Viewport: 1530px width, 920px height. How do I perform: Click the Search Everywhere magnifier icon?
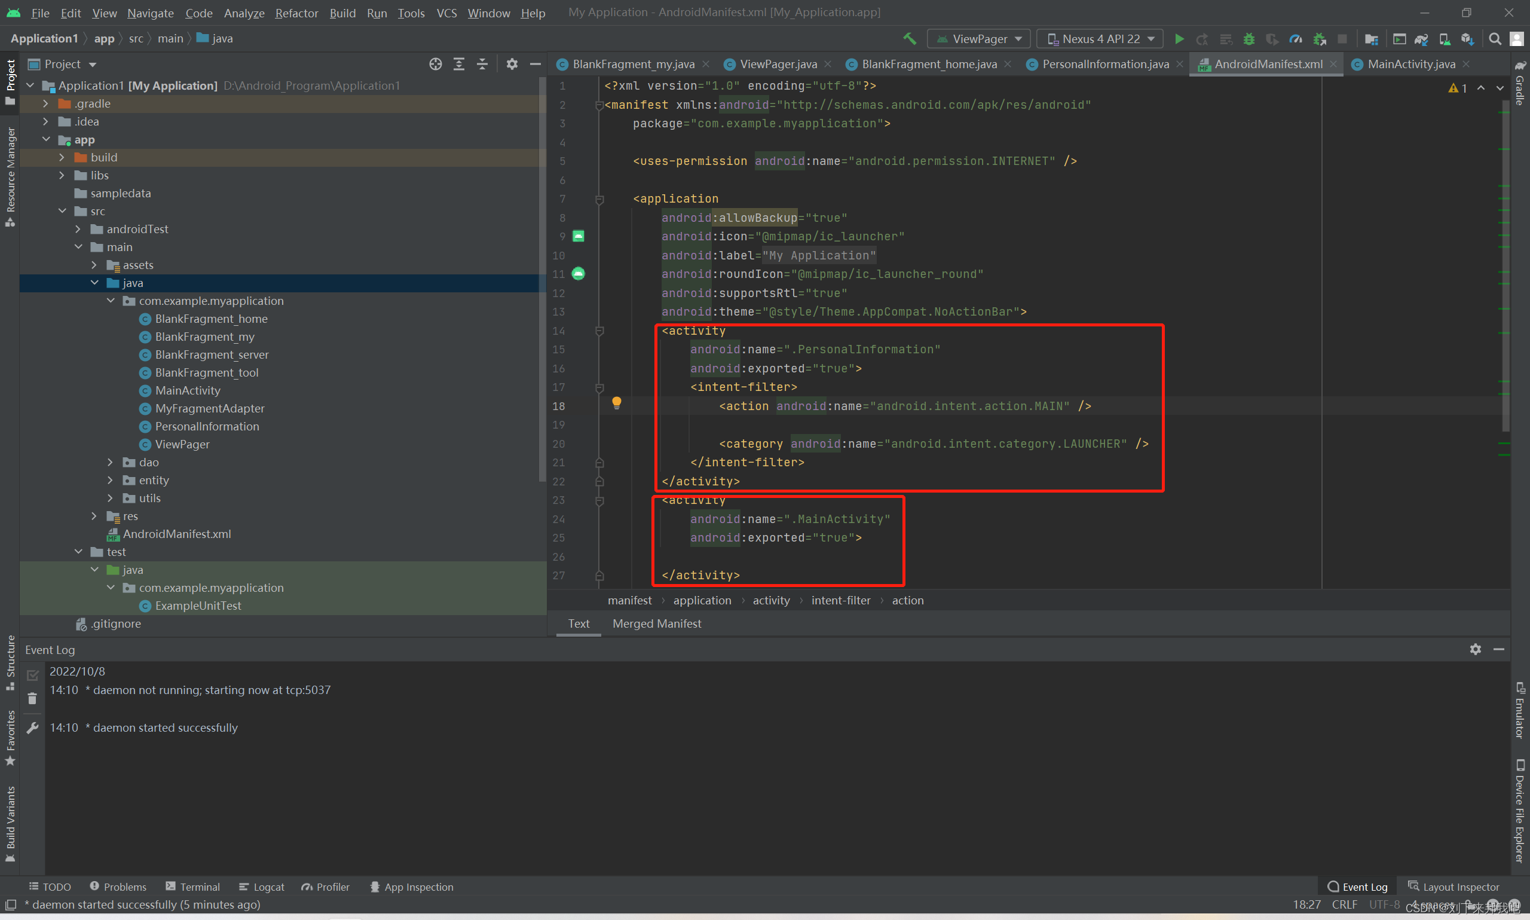pos(1495,38)
